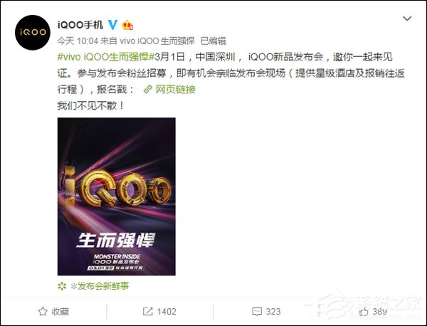Open the #vivo iQOO生而强悍# hashtag
Viewport: 427px width, 326px height.
point(106,57)
